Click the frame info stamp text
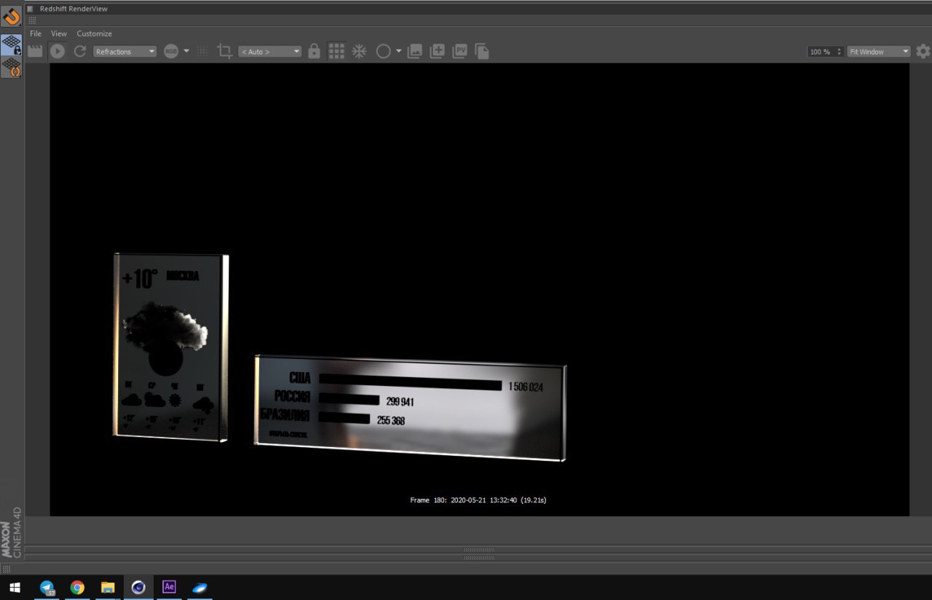This screenshot has width=932, height=600. 478,500
